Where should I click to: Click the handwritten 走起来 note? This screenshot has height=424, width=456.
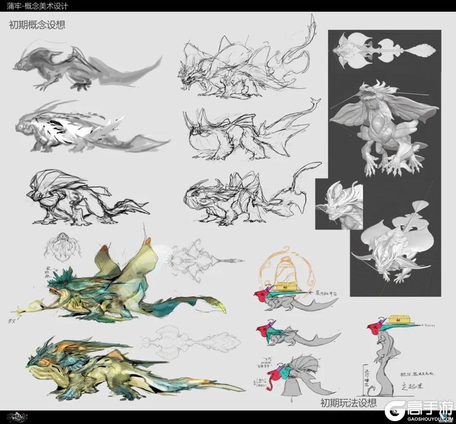pyautogui.click(x=412, y=386)
